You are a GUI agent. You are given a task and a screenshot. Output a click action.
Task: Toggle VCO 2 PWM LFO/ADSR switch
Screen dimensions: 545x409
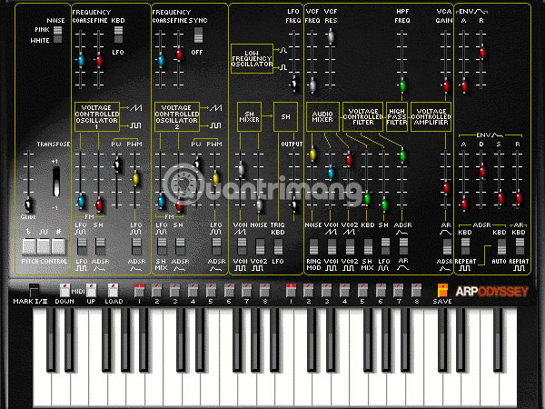(216, 246)
